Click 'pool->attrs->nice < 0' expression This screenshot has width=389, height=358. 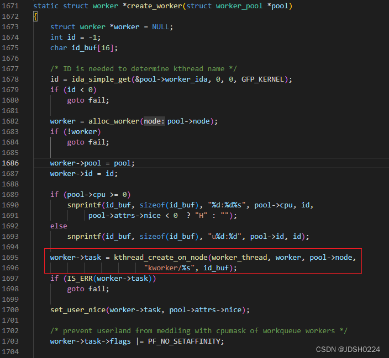(x=133, y=216)
